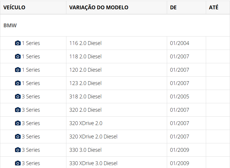Viewport: 230px width, 168px height.
Task: Click the DE column header
Action: coord(173,8)
